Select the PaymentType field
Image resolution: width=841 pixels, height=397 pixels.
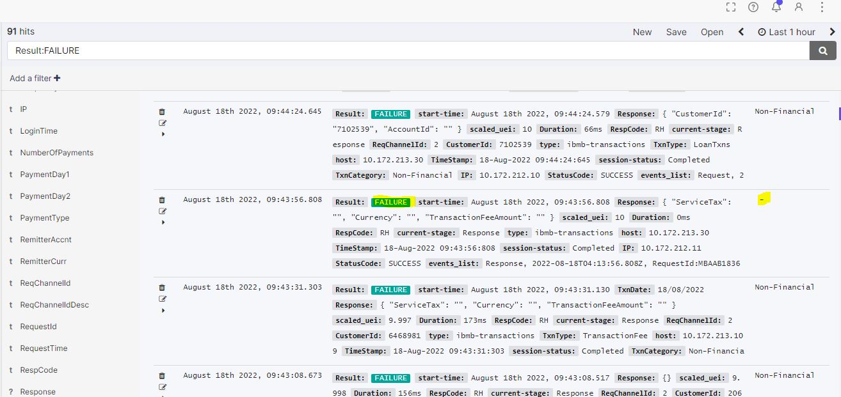click(x=45, y=218)
